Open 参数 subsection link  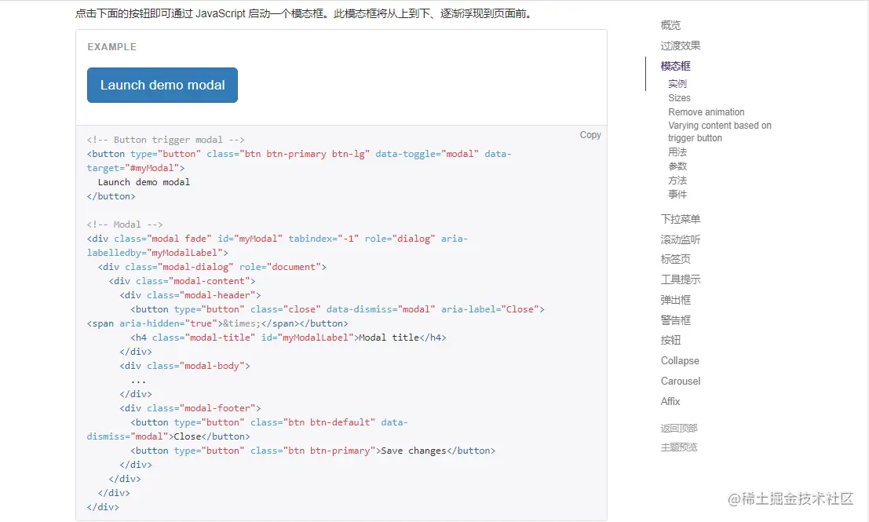[x=677, y=166]
